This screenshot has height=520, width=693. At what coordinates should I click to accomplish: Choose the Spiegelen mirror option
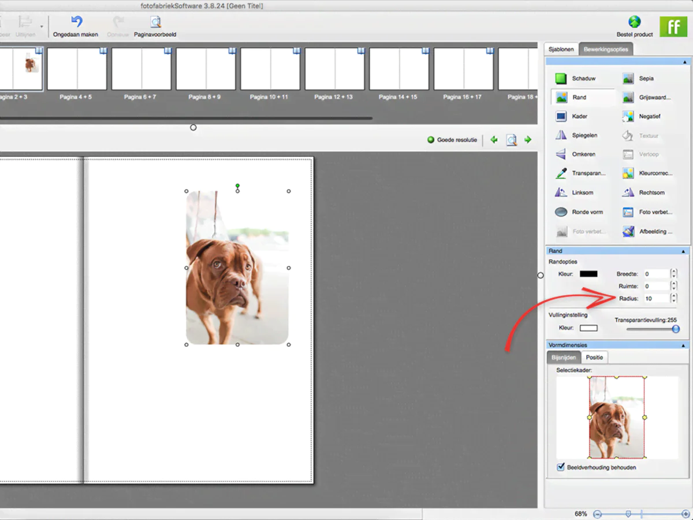[561, 135]
